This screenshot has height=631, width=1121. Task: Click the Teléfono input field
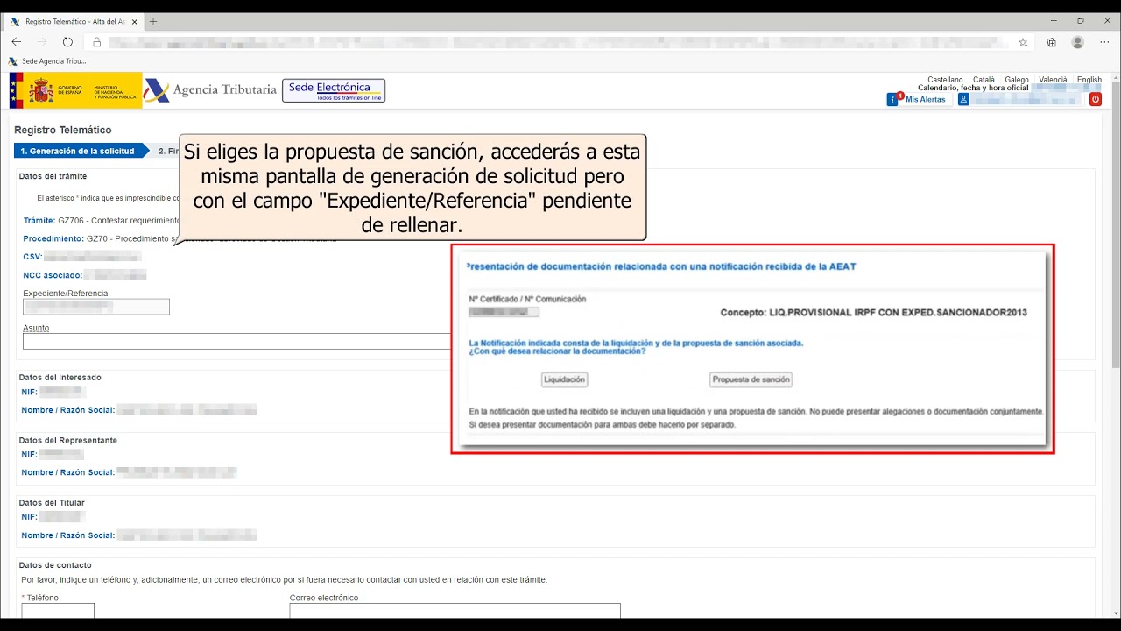[x=58, y=611]
